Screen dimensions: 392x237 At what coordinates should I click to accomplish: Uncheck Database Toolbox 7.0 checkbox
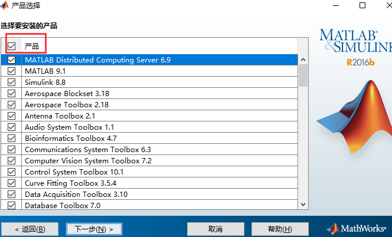coord(11,206)
